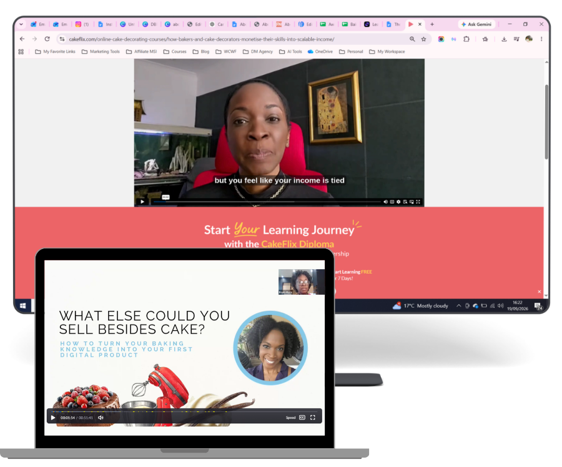This screenshot has width=562, height=467.
Task: Switch to the Ins document tab
Action: tap(105, 24)
